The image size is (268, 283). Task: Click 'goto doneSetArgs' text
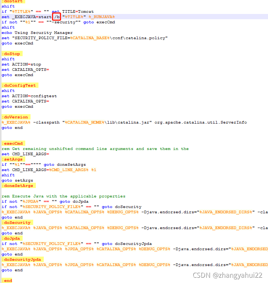click(65, 165)
